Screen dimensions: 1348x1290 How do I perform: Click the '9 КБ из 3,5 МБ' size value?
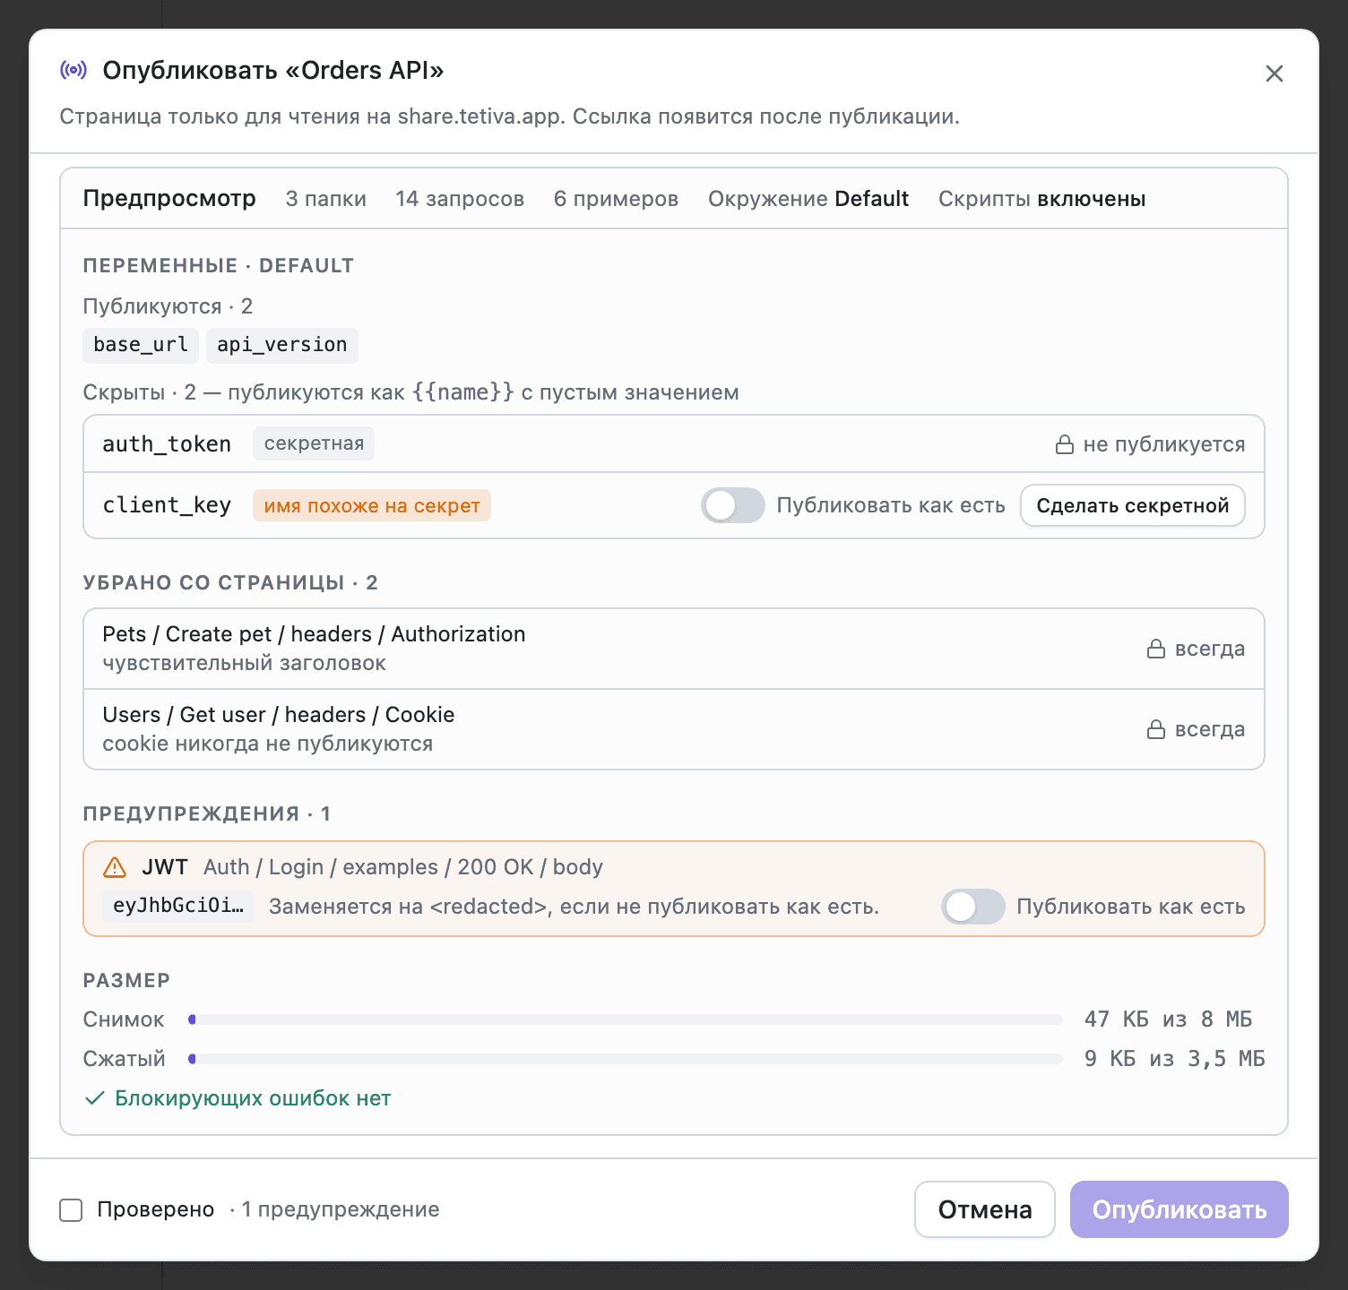point(1174,1059)
